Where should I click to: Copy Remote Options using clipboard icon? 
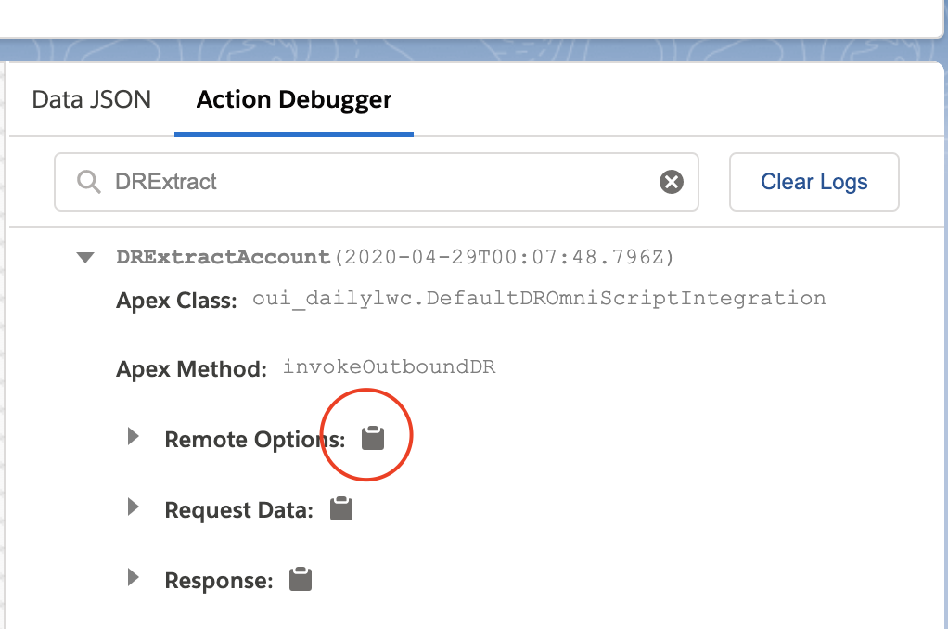(x=373, y=438)
